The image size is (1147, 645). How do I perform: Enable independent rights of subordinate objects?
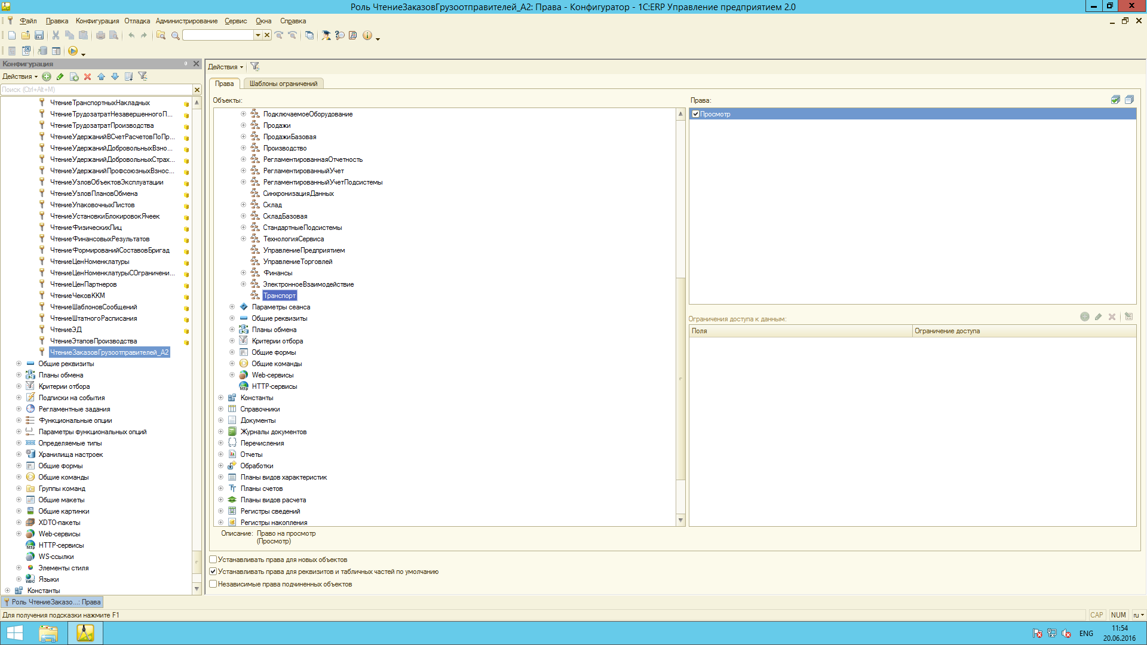[x=213, y=584]
